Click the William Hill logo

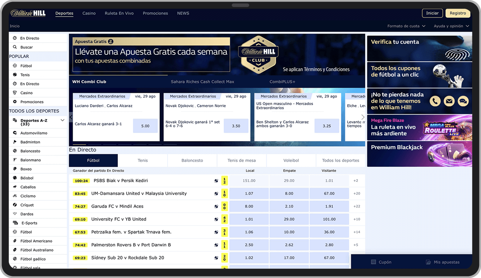pos(28,13)
